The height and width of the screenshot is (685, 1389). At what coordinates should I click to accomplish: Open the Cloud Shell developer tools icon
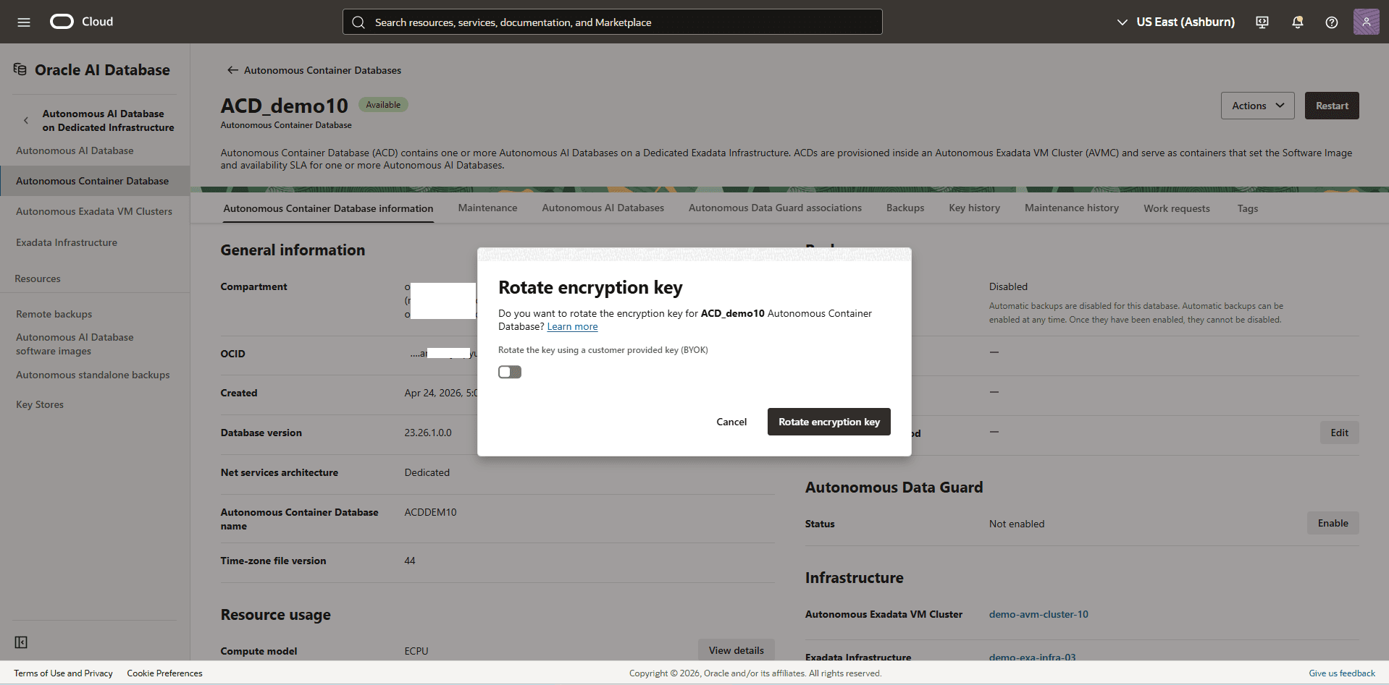(x=1262, y=22)
